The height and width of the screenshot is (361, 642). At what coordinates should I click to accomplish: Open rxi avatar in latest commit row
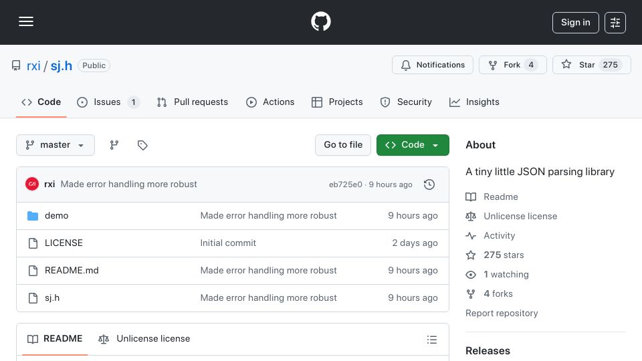coord(32,185)
